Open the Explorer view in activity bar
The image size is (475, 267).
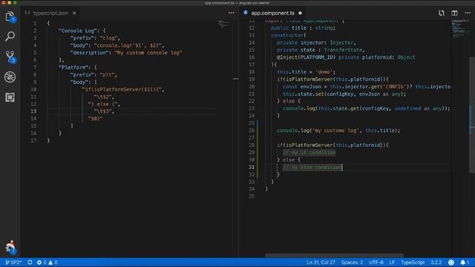pyautogui.click(x=10, y=16)
